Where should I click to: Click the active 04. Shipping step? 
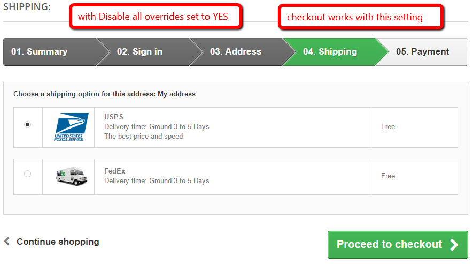pyautogui.click(x=330, y=52)
